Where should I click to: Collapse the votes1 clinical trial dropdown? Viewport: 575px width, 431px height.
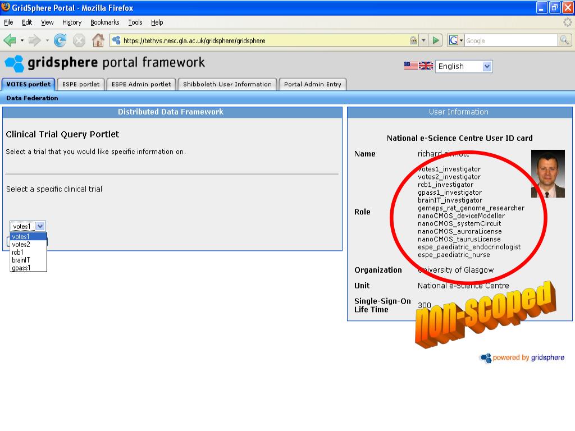pyautogui.click(x=40, y=226)
